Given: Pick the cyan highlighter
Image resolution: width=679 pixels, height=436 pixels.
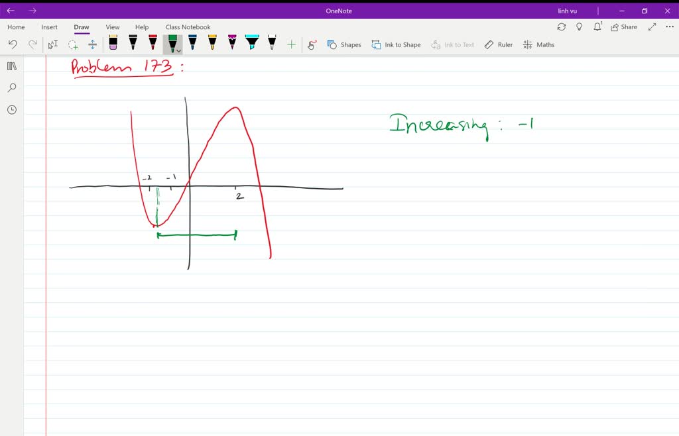Looking at the screenshot, I should click(251, 42).
